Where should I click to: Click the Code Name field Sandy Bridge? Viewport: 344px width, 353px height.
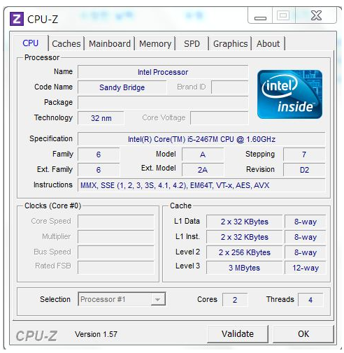coord(122,87)
